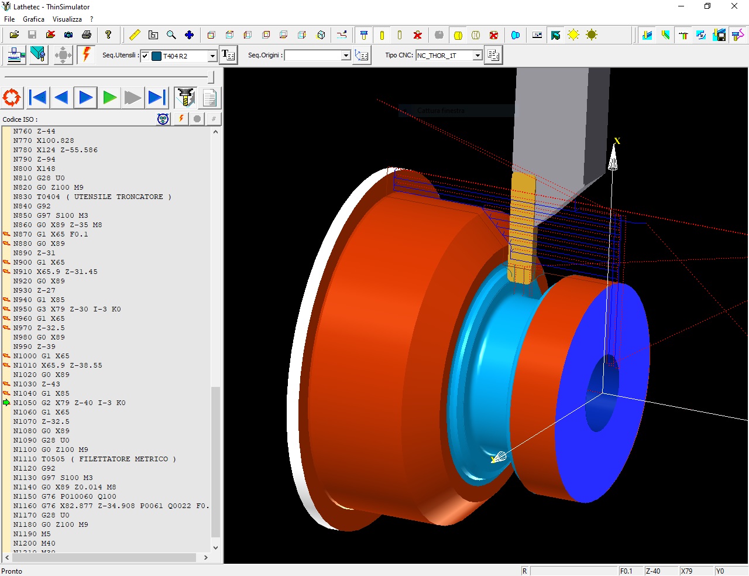Expand the Seq.Origini dropdown

point(346,55)
